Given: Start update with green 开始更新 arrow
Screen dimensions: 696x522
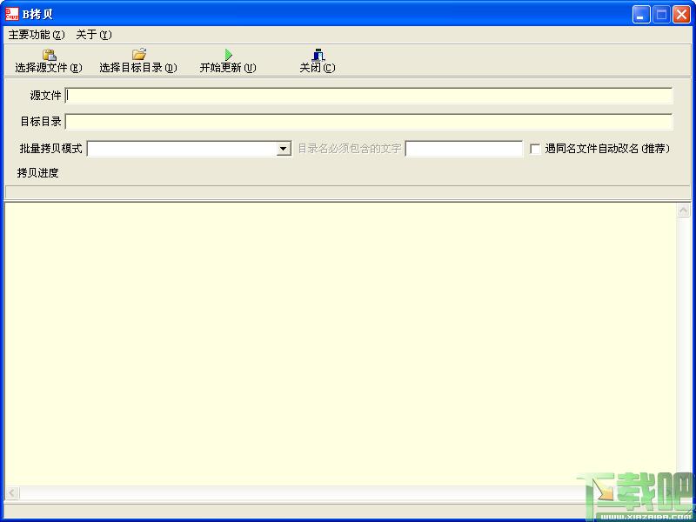Looking at the screenshot, I should coord(228,55).
